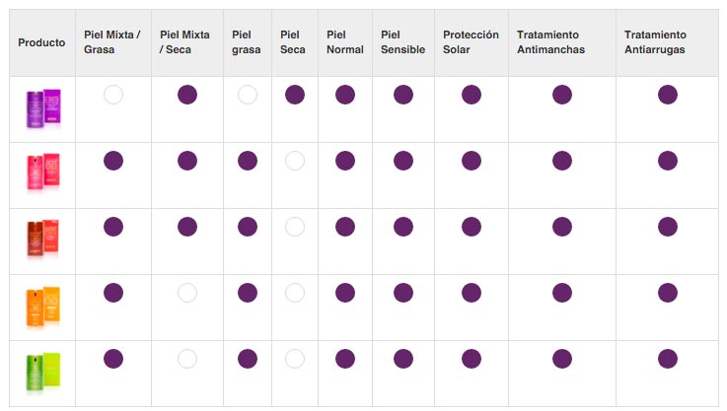The height and width of the screenshot is (411, 727).
Task: Click empty Piel Mixta/Seca circle for orange product
Action: pyautogui.click(x=186, y=293)
